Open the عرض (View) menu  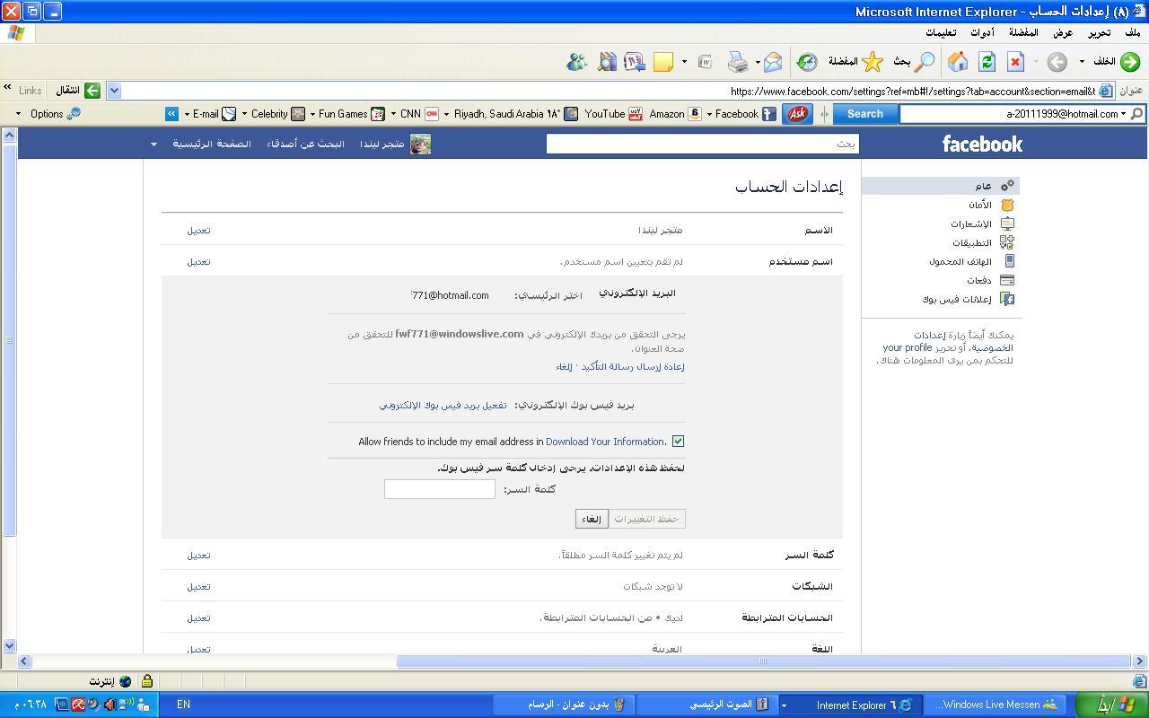tap(1063, 32)
